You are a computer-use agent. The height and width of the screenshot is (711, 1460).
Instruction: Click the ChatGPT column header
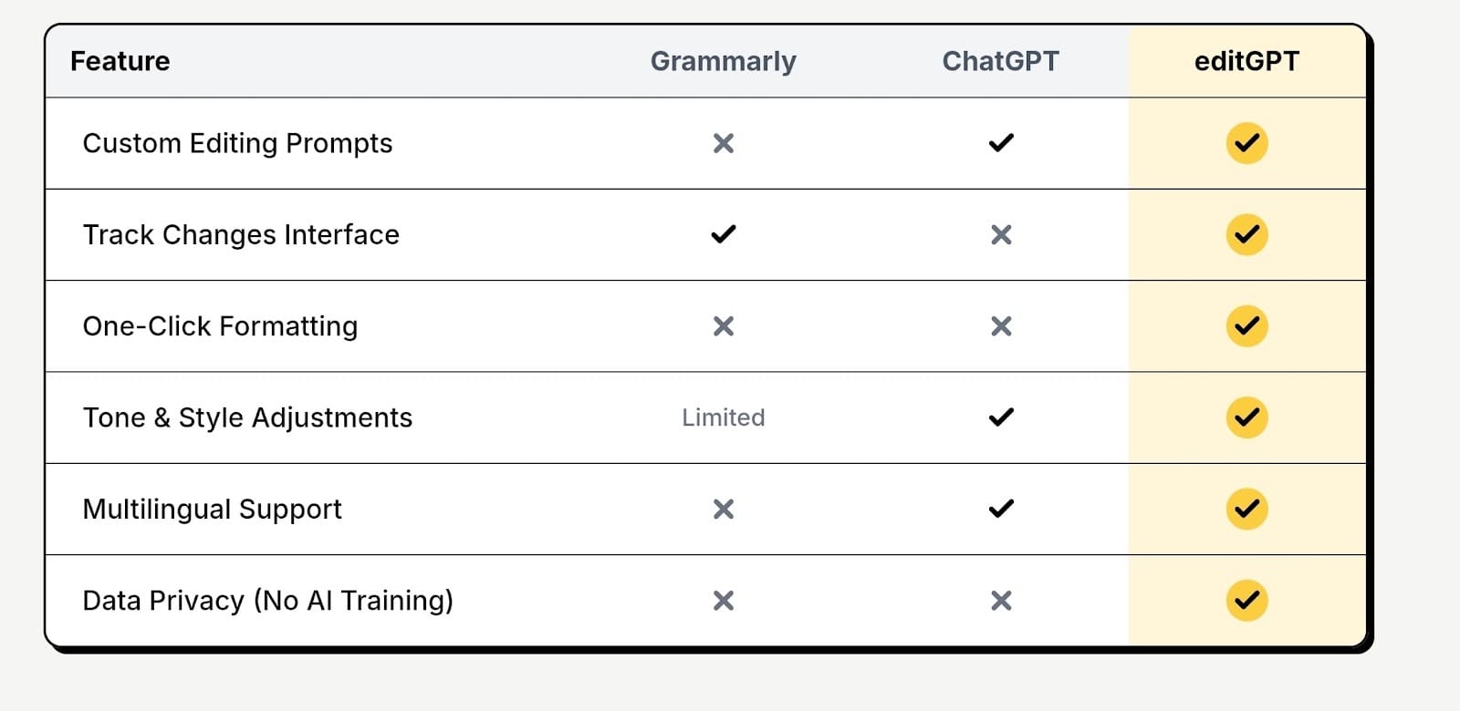tap(1000, 61)
